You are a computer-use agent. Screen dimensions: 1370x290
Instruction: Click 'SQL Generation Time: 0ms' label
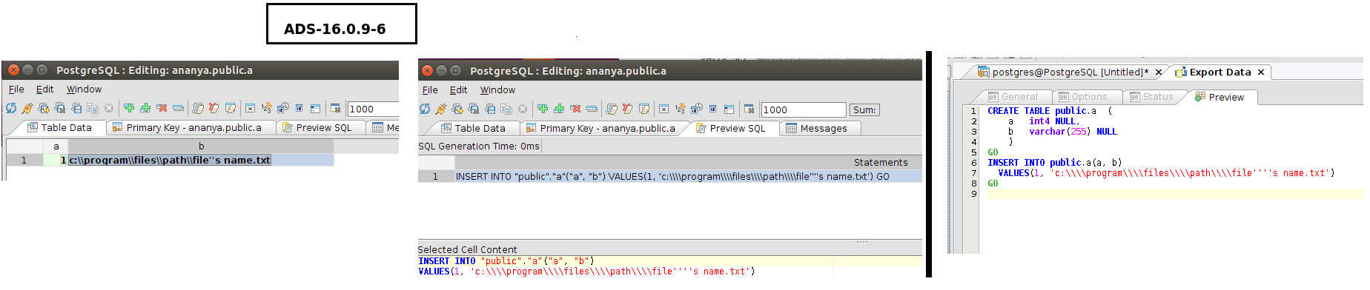(479, 146)
